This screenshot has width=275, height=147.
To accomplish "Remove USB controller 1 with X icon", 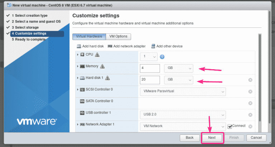I will click(x=250, y=115).
